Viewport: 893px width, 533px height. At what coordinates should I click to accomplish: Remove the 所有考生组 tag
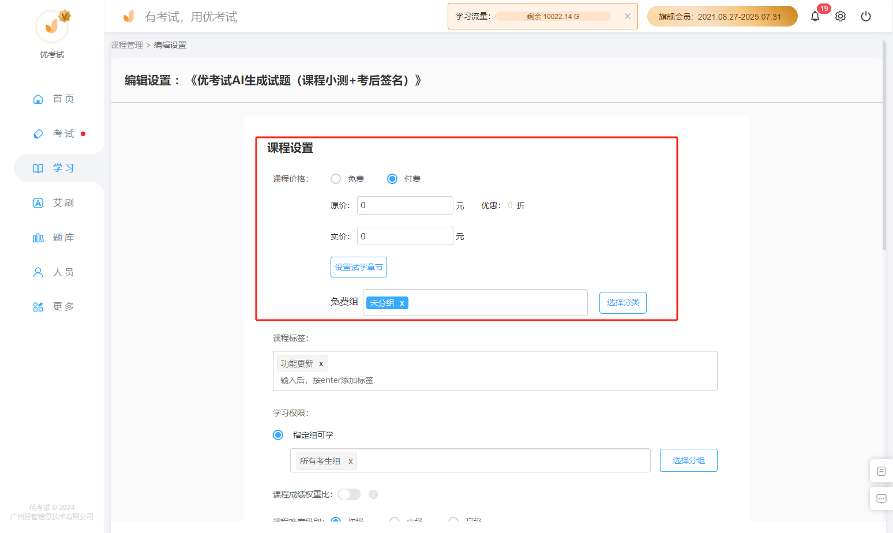[350, 461]
